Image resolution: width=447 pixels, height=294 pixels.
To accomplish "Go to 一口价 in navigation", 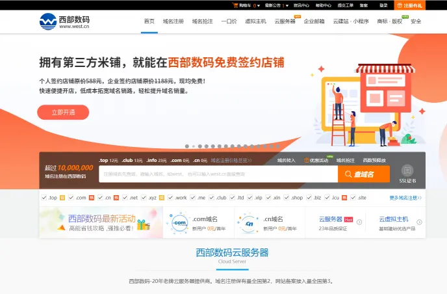I will tap(229, 21).
